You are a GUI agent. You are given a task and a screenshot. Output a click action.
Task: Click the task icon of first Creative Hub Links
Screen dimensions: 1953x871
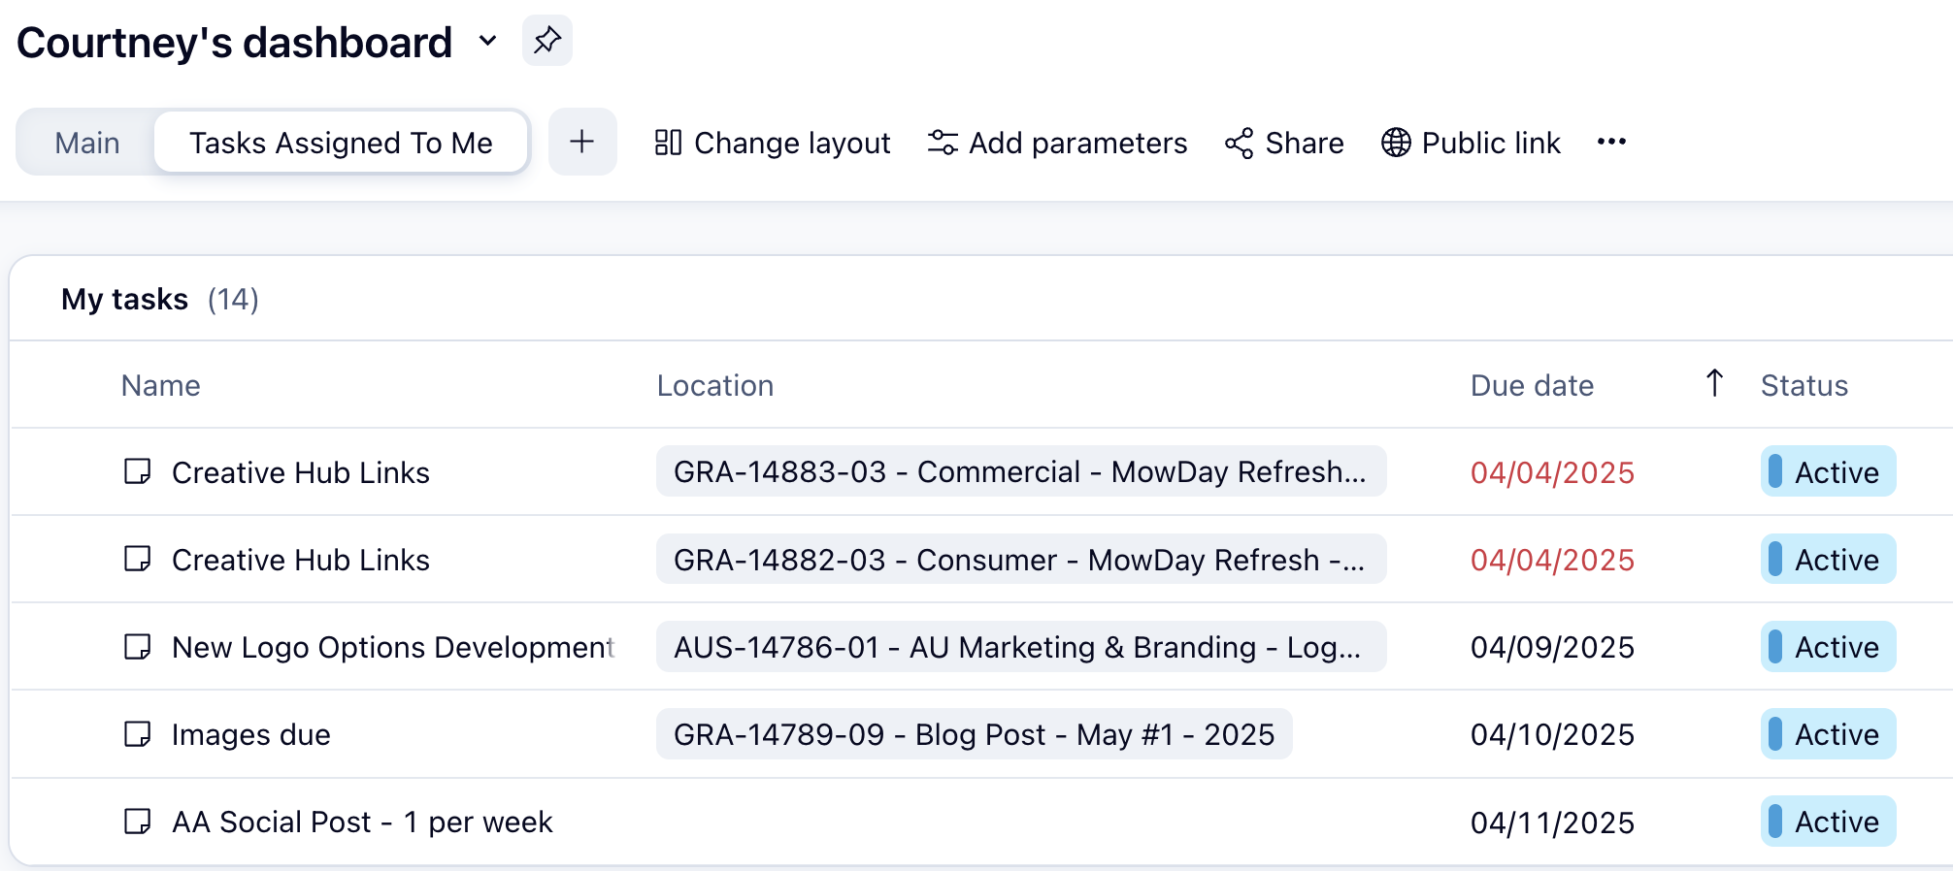(138, 472)
